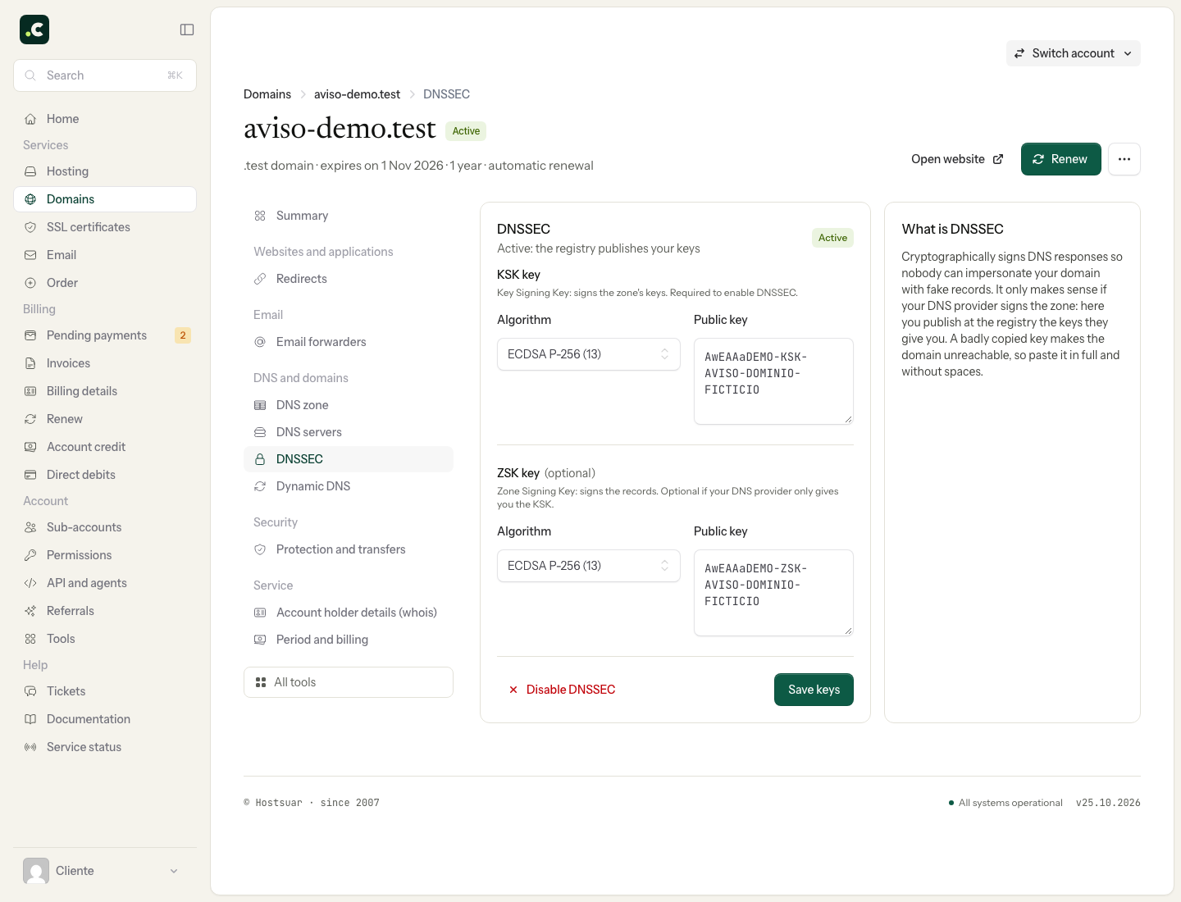Click the Tickets chat icon
Viewport: 1181px width, 902px height.
(30, 691)
